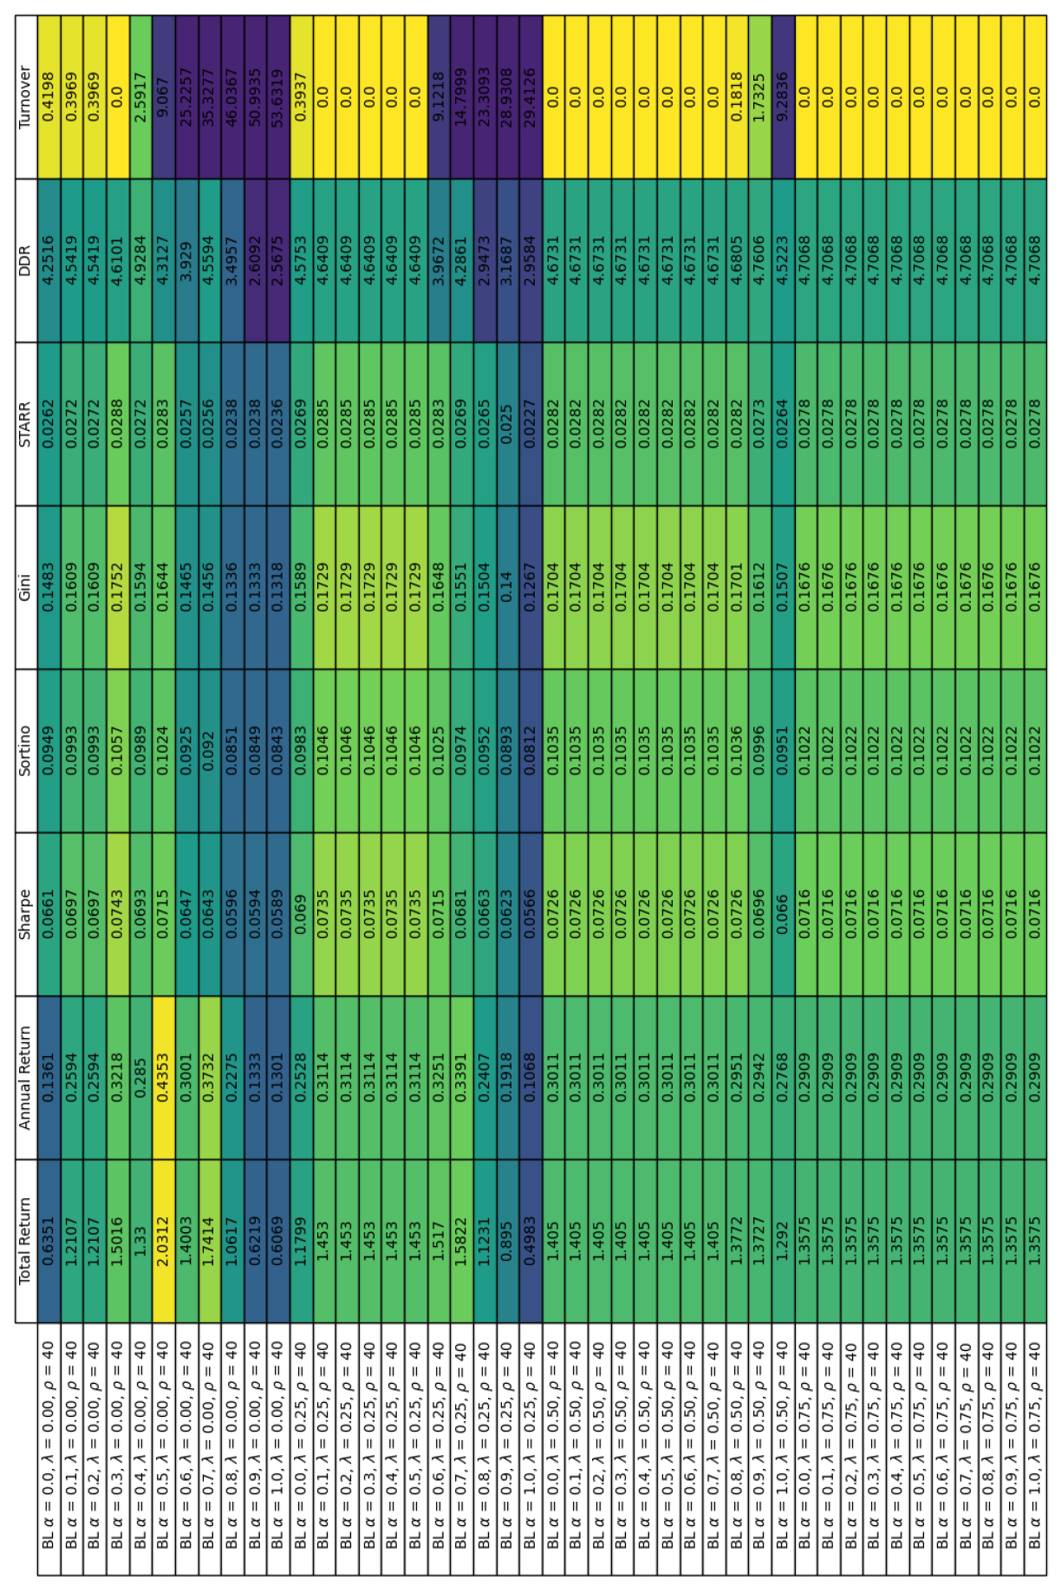Select row label BL α = 1.0, λ = 0.25, ρ = 40
This screenshot has height=1592, width=1061.
[531, 1449]
